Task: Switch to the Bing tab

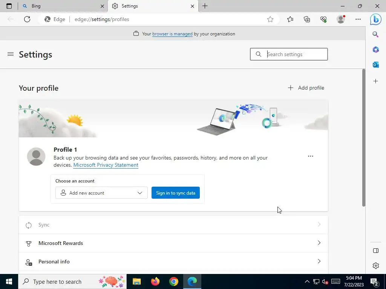Action: coord(63,6)
